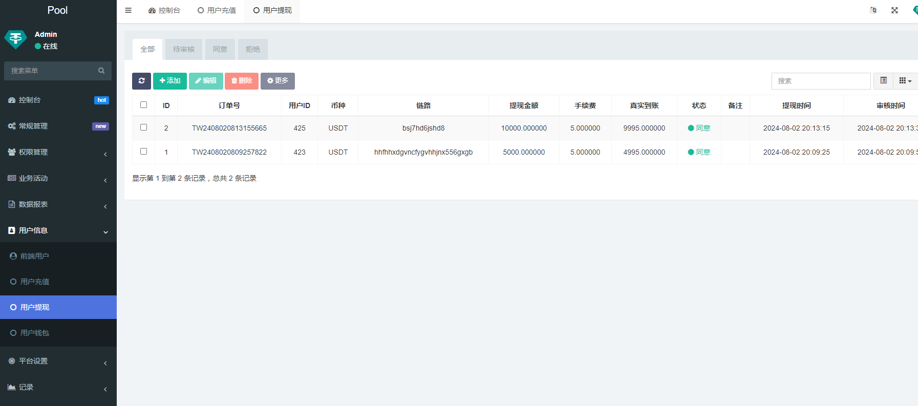Image resolution: width=918 pixels, height=406 pixels.
Task: Open 用户钱包 in the sidebar
Action: point(35,333)
